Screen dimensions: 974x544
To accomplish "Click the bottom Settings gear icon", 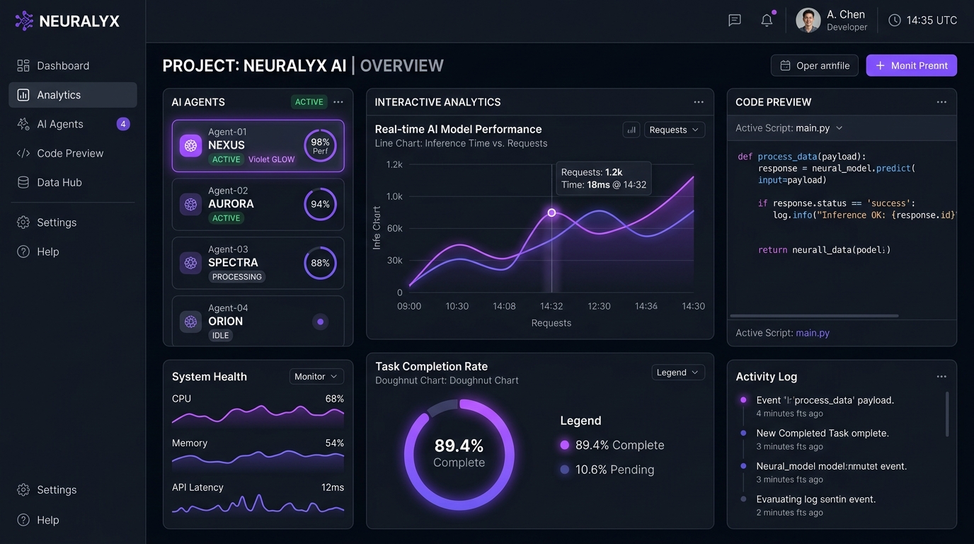I will [x=23, y=490].
